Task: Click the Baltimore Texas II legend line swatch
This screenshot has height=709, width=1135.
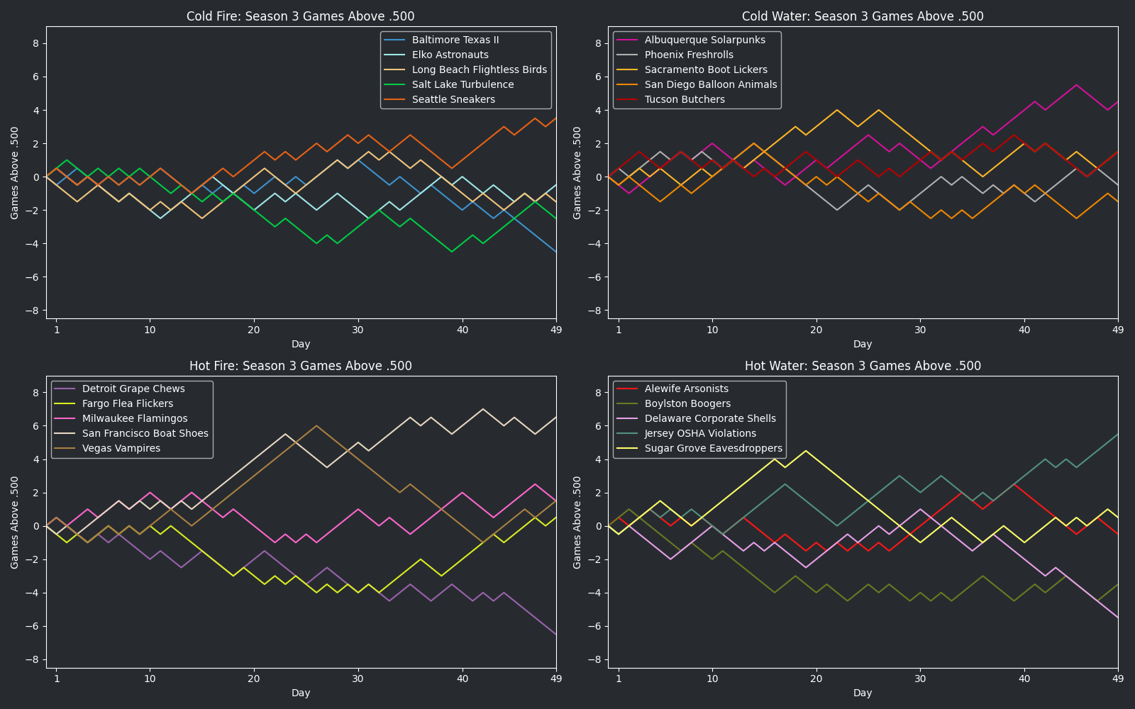Action: [x=396, y=40]
